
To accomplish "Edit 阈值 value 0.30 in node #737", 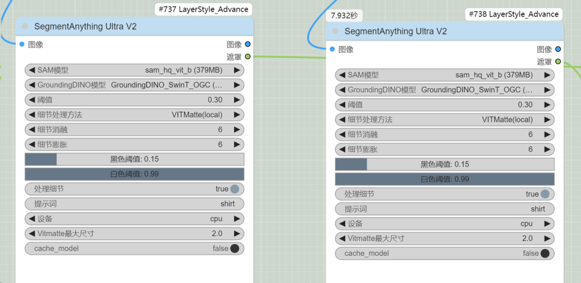I will (x=215, y=99).
